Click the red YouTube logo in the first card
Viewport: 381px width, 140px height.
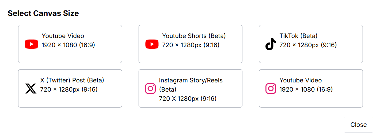[x=31, y=44]
